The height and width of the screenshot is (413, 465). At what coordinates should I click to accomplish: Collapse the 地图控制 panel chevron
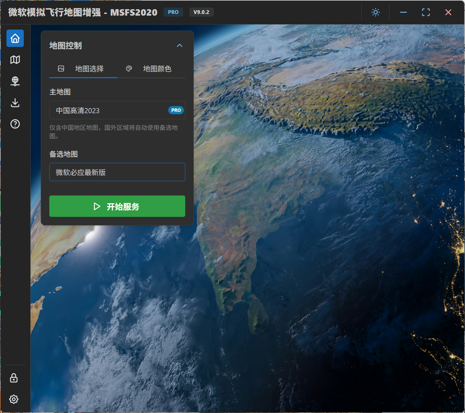[x=179, y=46]
